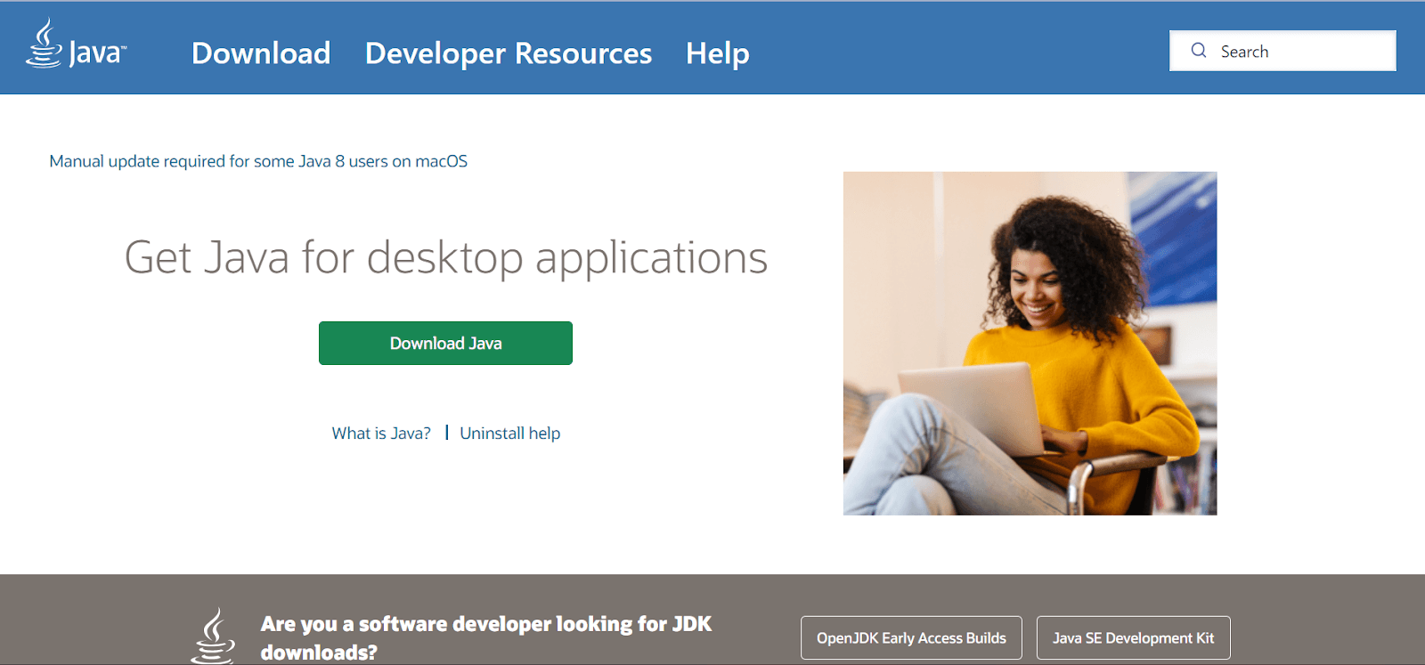
Task: Click the Java cup icon in footer banner
Action: (213, 636)
